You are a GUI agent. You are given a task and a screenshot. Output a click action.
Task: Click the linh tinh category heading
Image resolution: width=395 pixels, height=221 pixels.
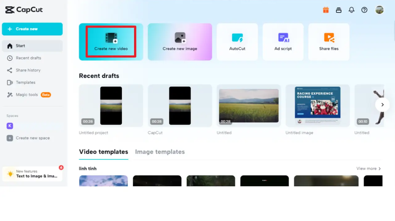click(88, 168)
